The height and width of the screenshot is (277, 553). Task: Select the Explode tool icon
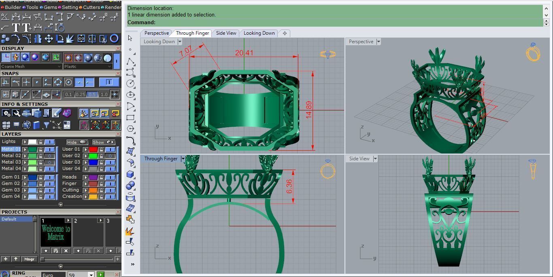[x=70, y=39]
